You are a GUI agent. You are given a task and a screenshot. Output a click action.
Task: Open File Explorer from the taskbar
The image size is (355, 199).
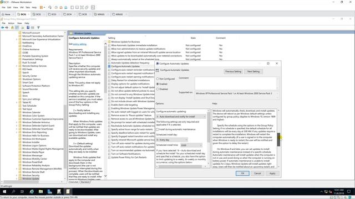(x=40, y=192)
